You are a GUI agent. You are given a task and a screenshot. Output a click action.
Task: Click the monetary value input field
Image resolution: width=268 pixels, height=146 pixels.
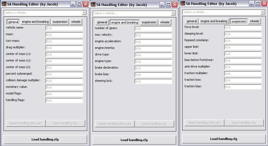tap(64, 87)
